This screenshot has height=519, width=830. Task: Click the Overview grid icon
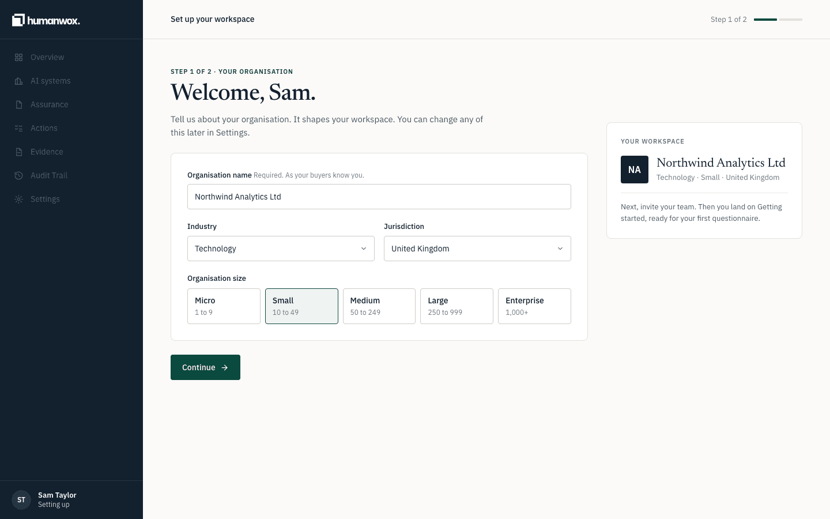(x=18, y=57)
